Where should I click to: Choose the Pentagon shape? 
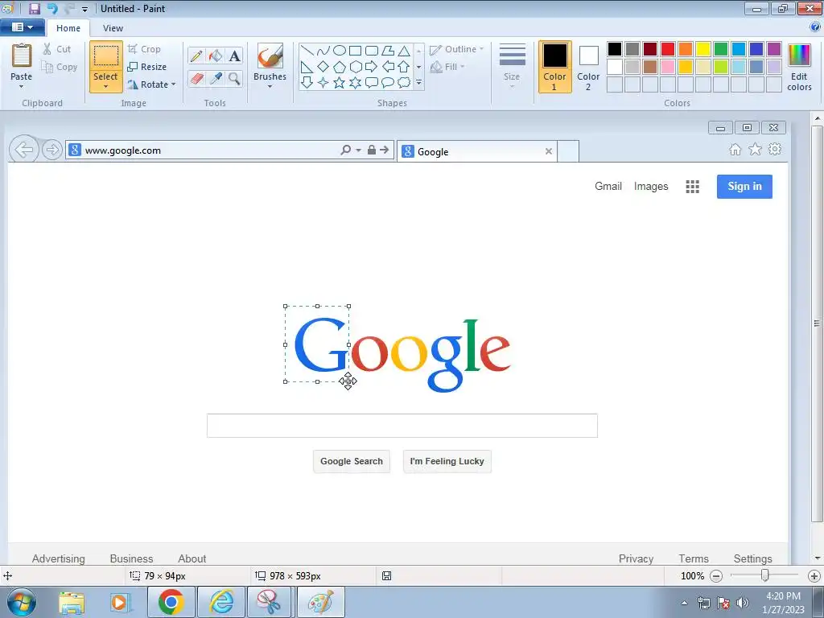340,67
